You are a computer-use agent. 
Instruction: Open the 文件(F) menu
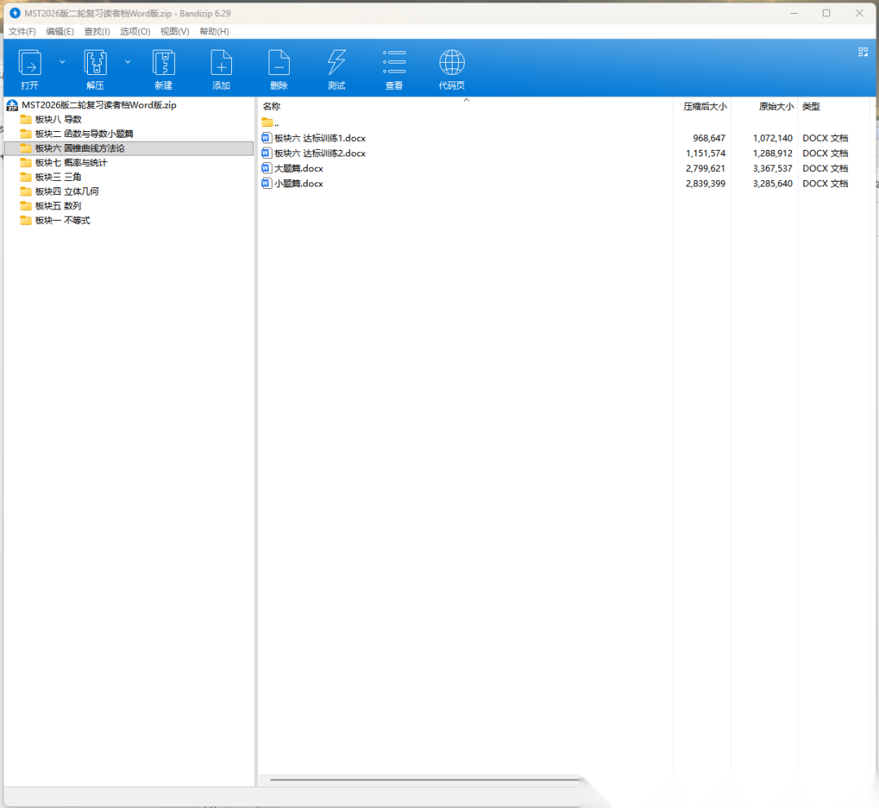pos(22,31)
